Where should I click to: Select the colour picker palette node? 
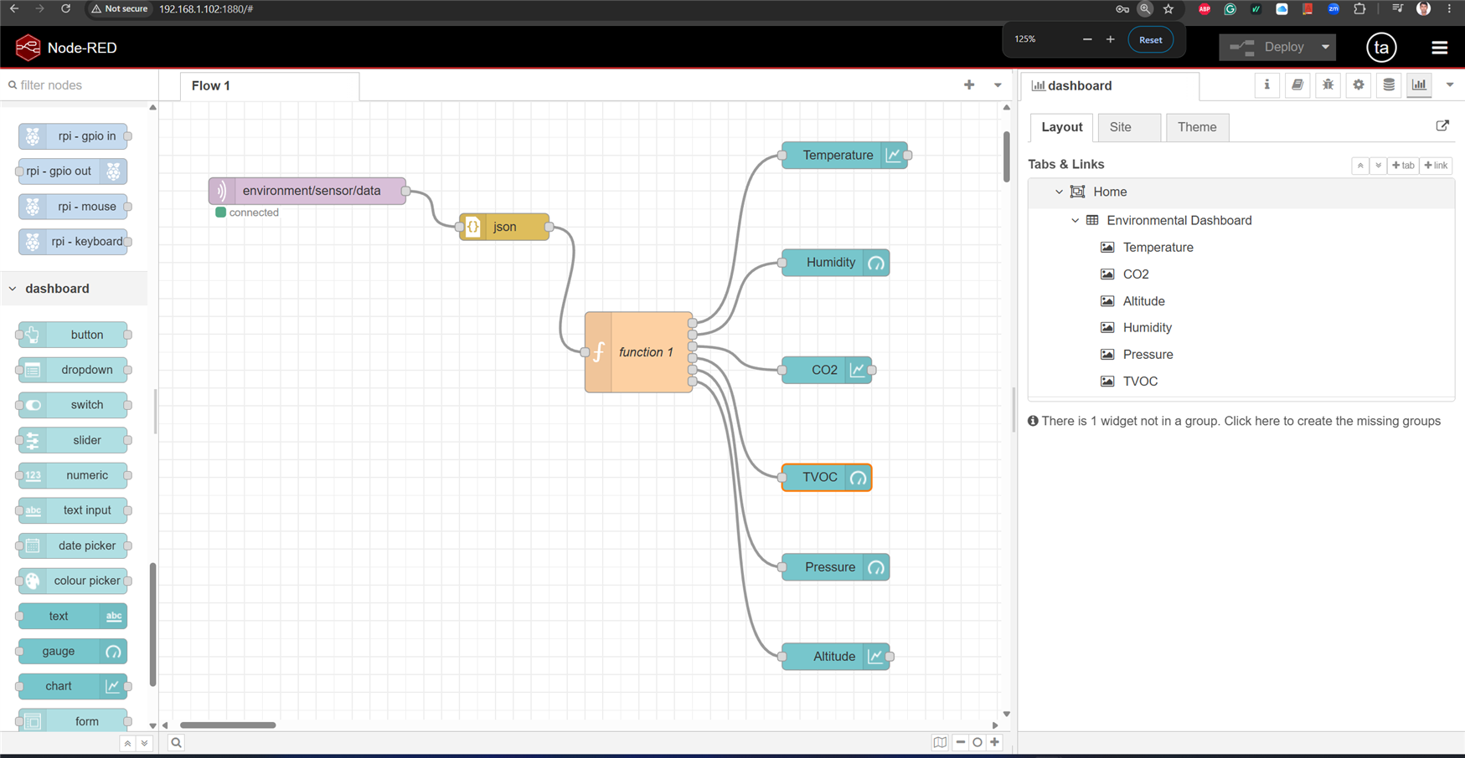pyautogui.click(x=73, y=581)
